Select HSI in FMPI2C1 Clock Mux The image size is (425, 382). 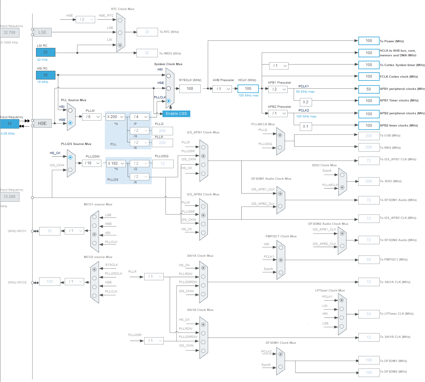click(281, 247)
